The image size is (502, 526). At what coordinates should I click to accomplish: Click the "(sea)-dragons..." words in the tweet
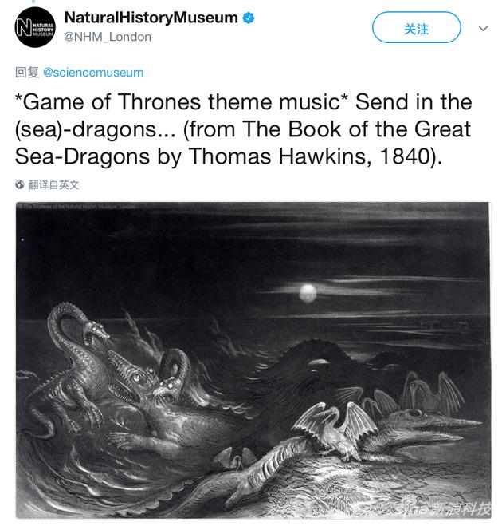click(95, 129)
